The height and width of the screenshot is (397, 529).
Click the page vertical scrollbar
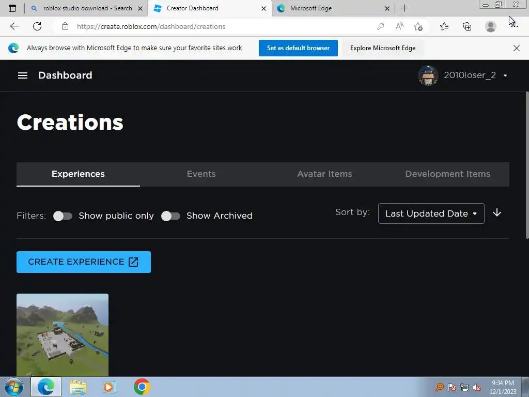coord(527,165)
